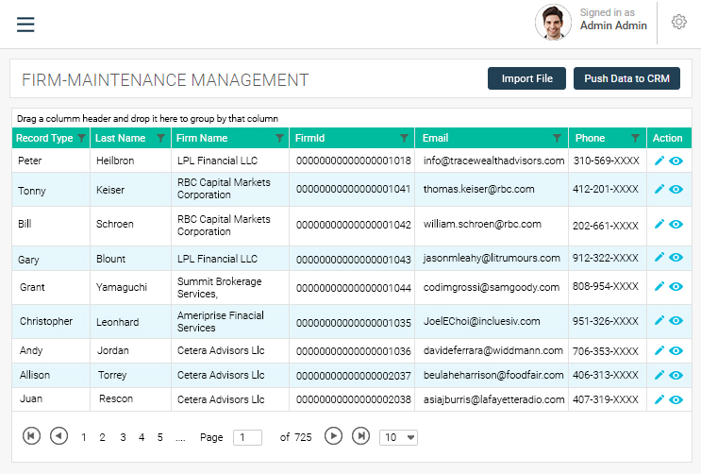This screenshot has height=474, width=701.
Task: Open the hamburger navigation menu
Action: (25, 25)
